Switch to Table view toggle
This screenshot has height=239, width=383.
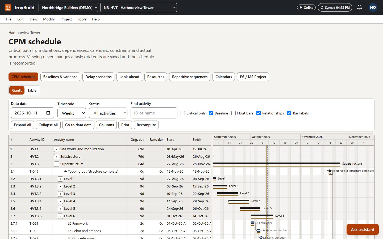pyautogui.click(x=32, y=90)
